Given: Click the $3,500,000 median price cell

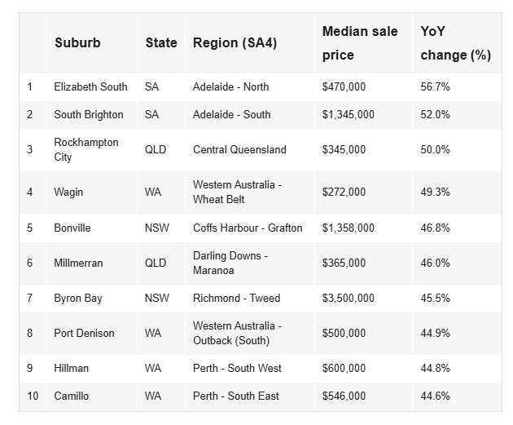Looking at the screenshot, I should click(x=349, y=298).
